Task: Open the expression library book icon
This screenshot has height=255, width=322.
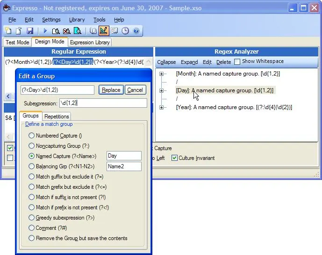Action: click(x=93, y=31)
